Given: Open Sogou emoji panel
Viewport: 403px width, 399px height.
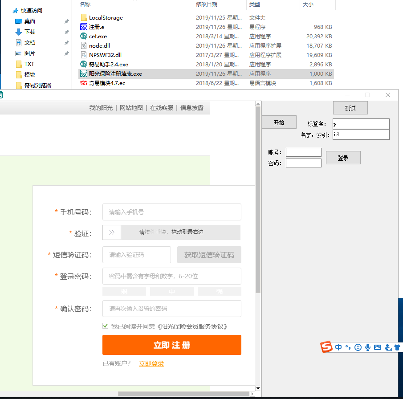Looking at the screenshot, I should (358, 348).
